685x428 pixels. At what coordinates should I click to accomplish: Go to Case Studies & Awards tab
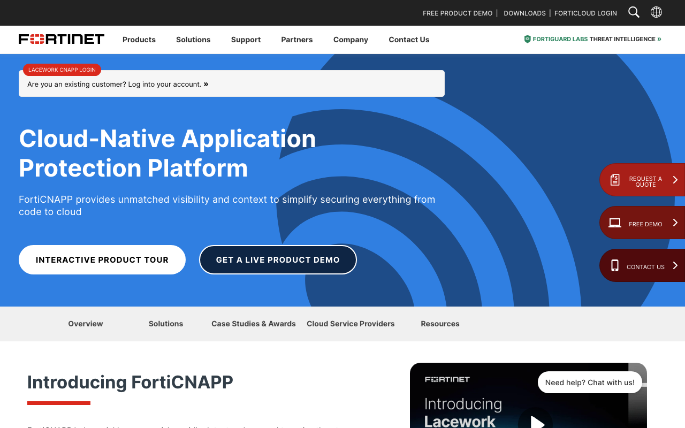point(254,324)
